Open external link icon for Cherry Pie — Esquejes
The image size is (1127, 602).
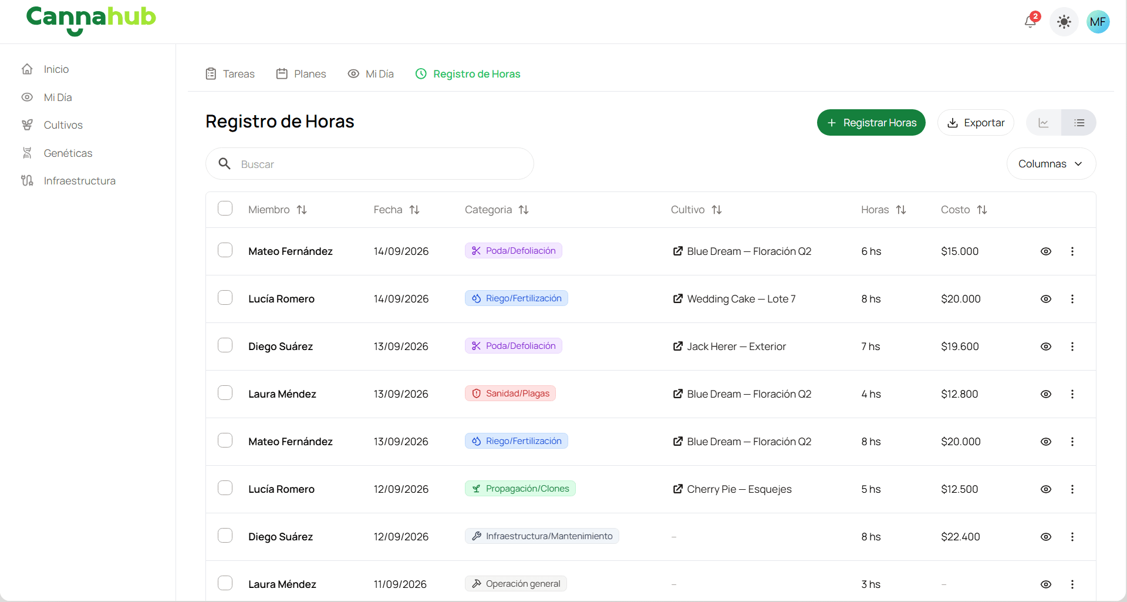click(677, 489)
